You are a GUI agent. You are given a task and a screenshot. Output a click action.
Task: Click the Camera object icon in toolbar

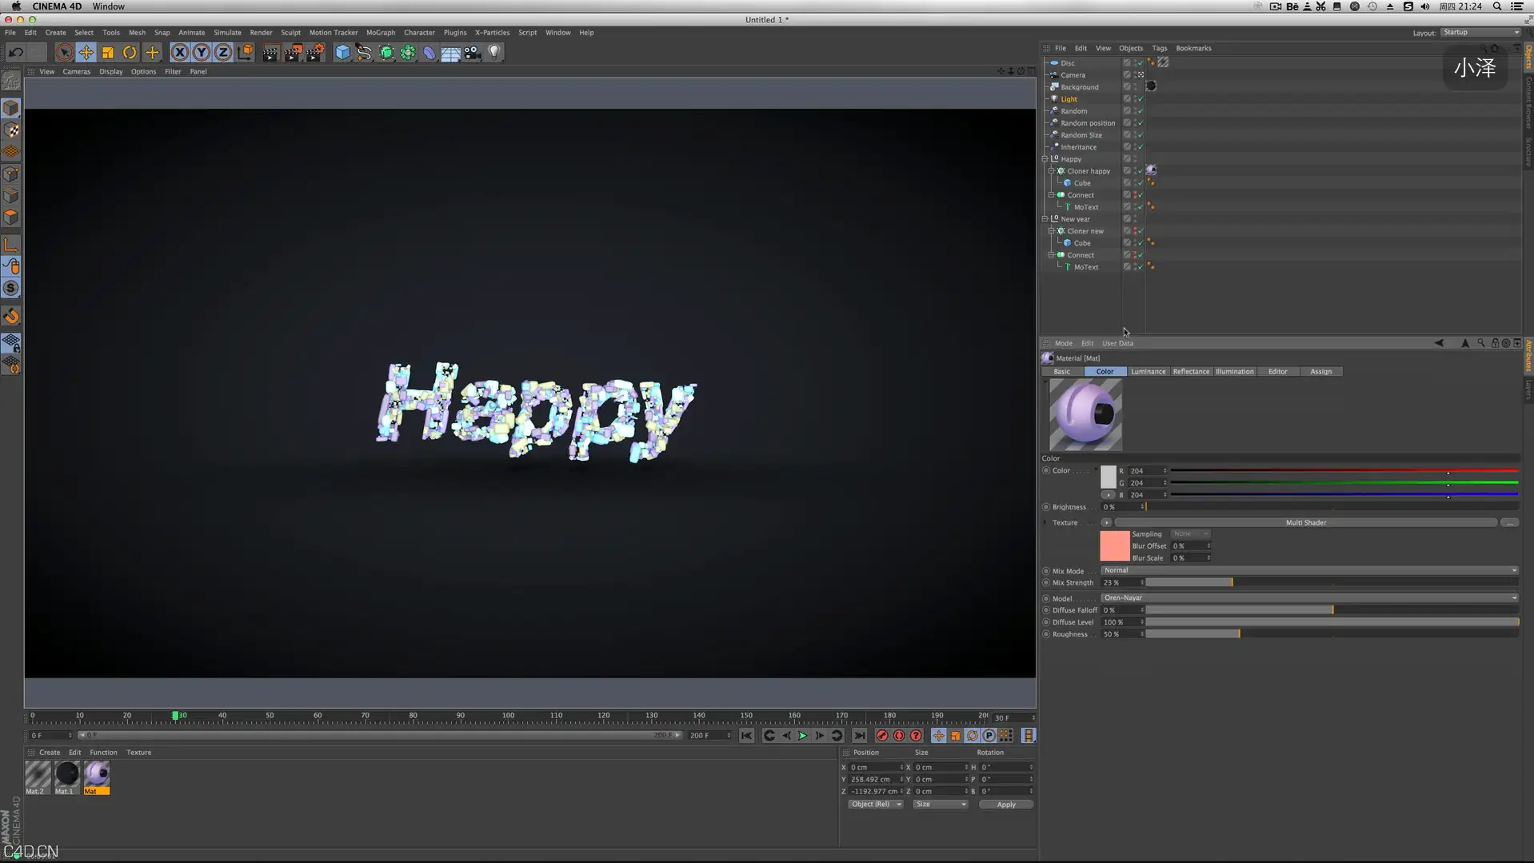coord(473,53)
